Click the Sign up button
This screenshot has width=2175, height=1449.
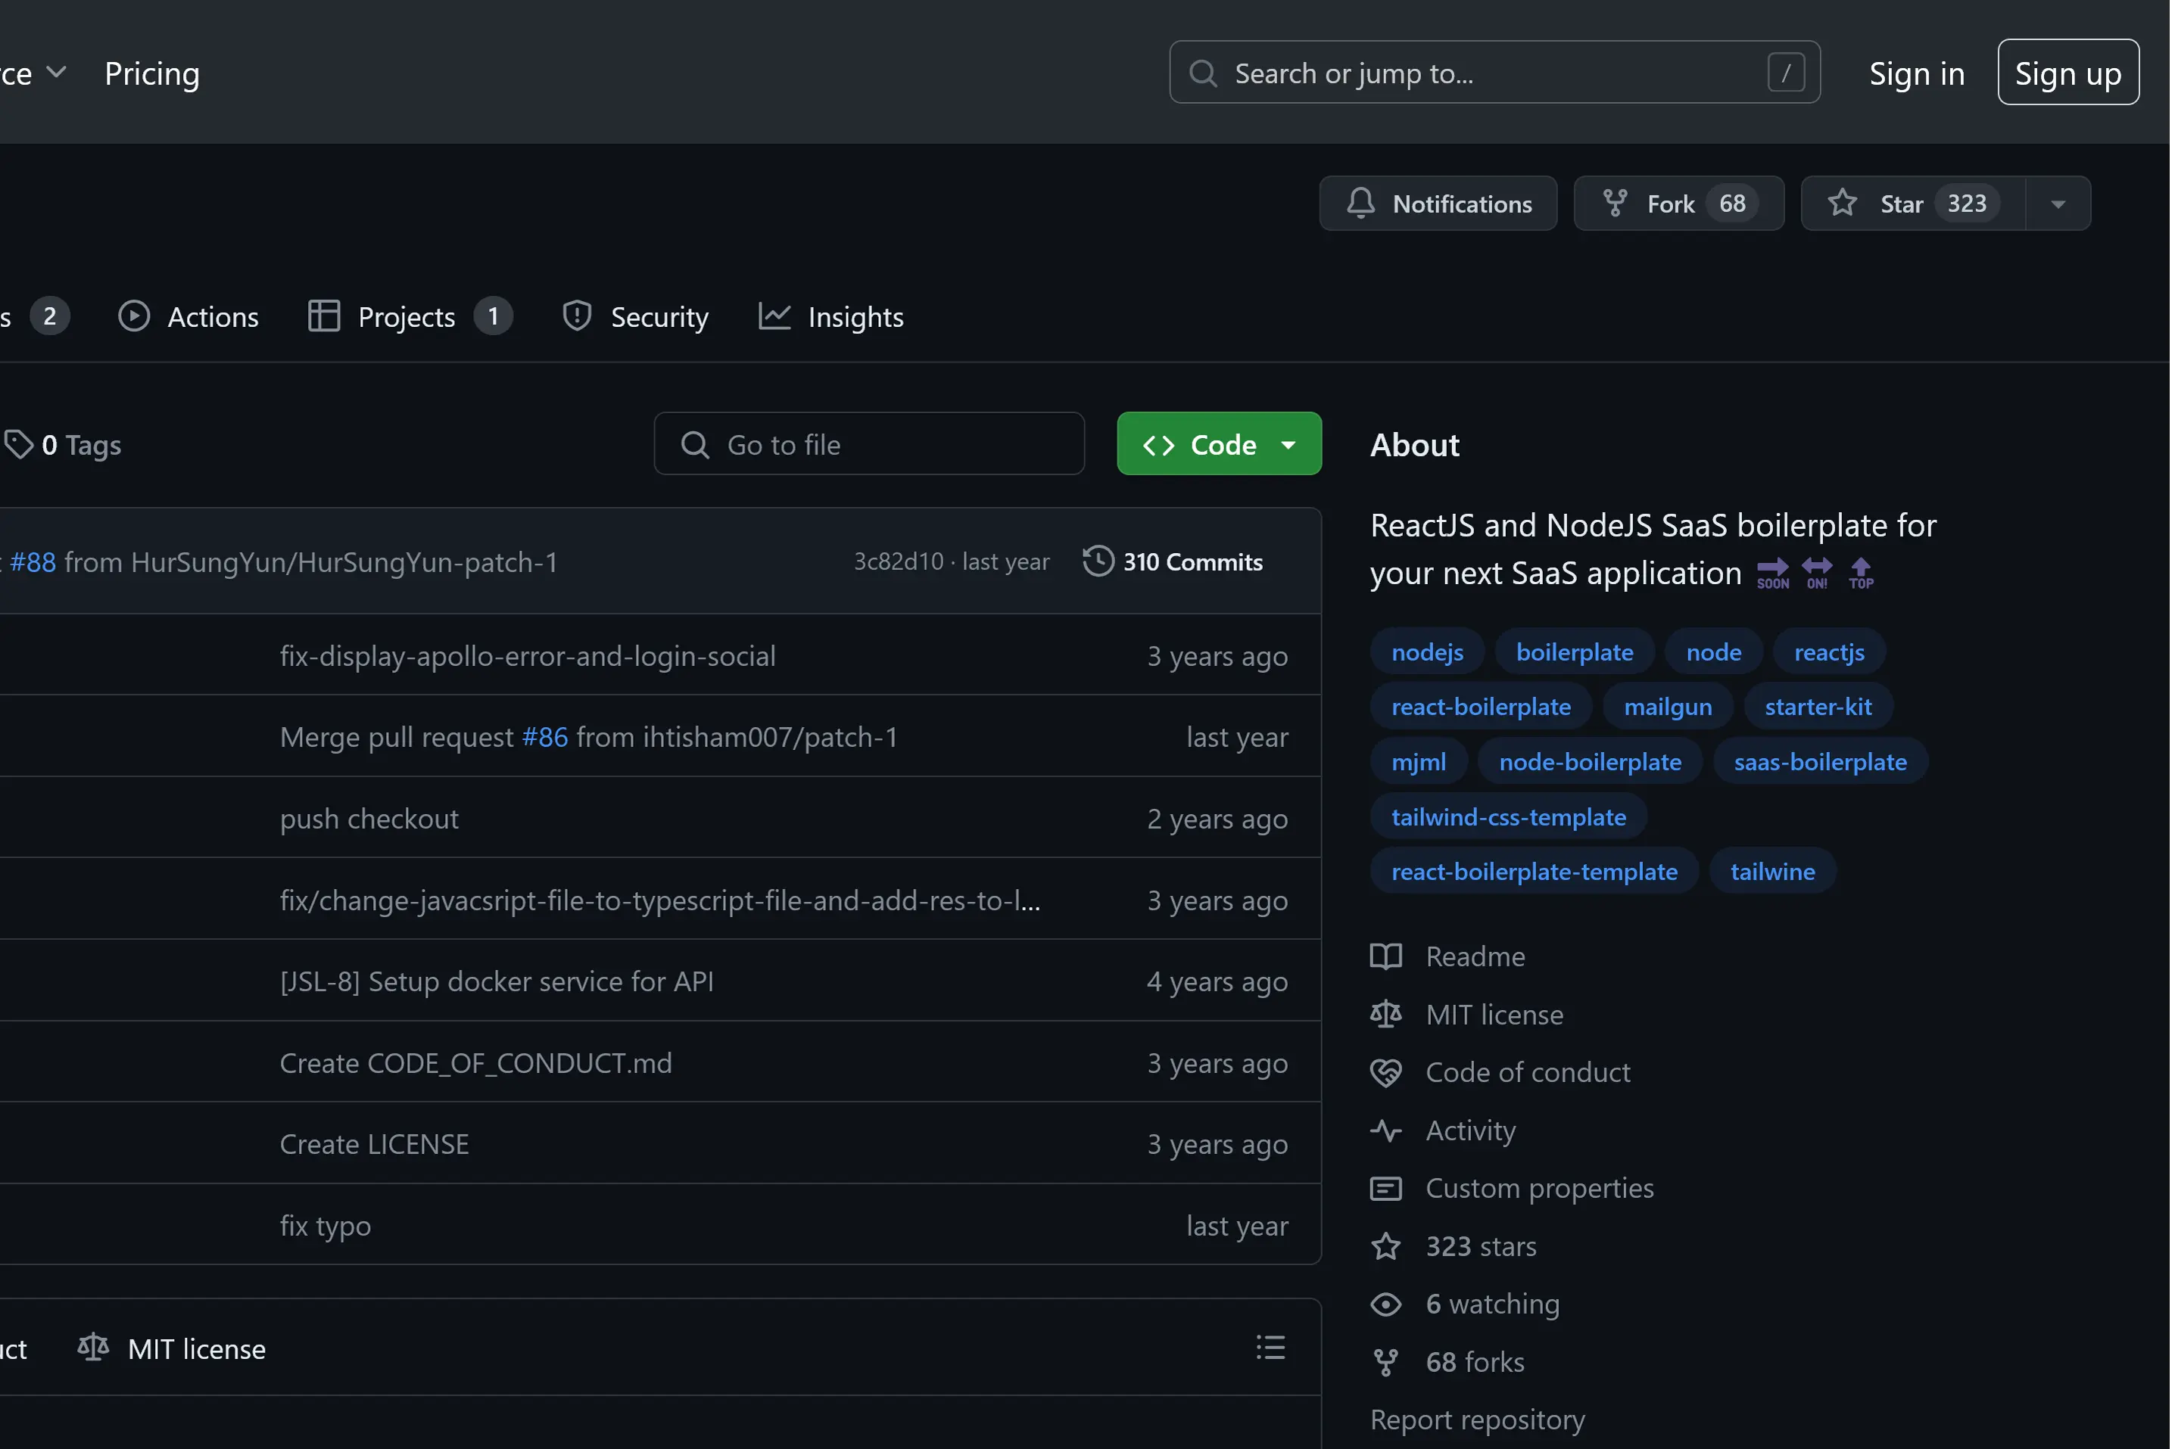[x=2067, y=73]
